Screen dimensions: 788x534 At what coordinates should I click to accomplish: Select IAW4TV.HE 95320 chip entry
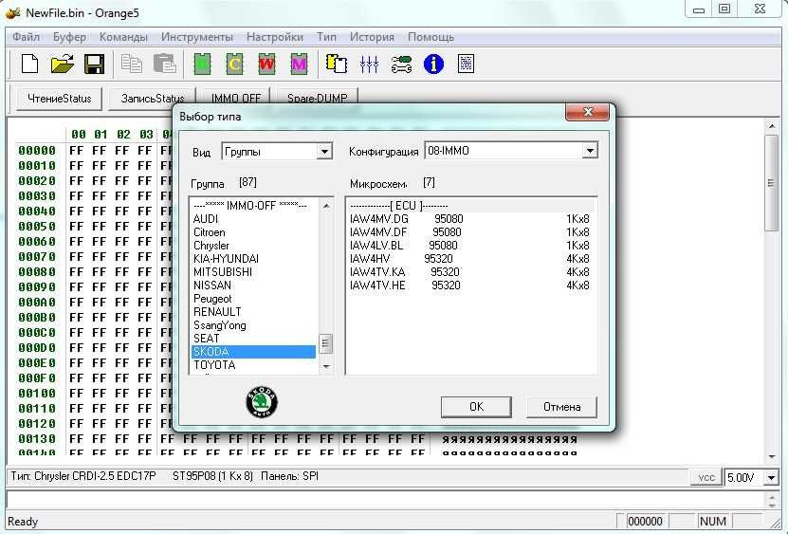pos(470,285)
